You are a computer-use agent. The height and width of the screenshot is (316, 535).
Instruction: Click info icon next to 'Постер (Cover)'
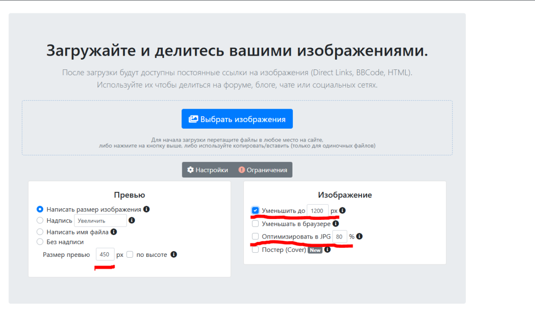327,250
